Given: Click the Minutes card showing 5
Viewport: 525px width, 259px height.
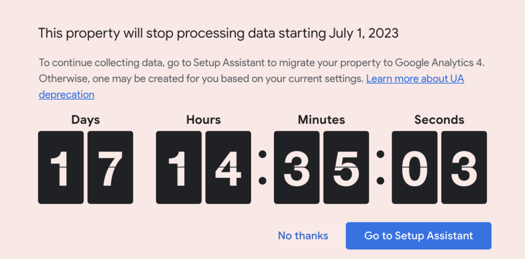Looking at the screenshot, I should [346, 167].
